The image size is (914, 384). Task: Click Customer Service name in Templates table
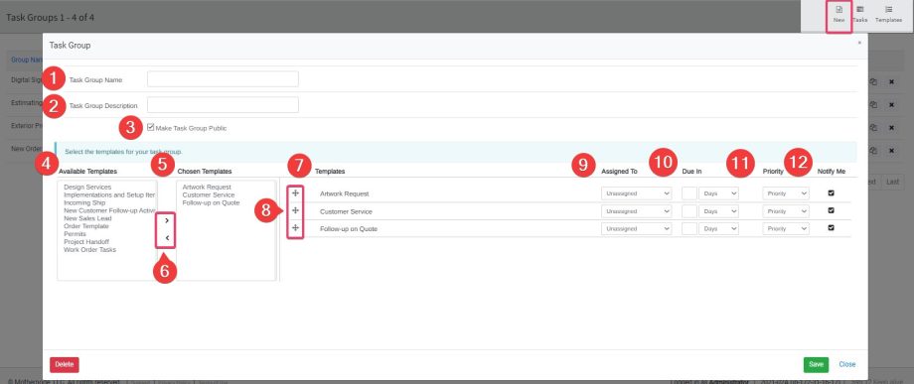click(x=346, y=211)
